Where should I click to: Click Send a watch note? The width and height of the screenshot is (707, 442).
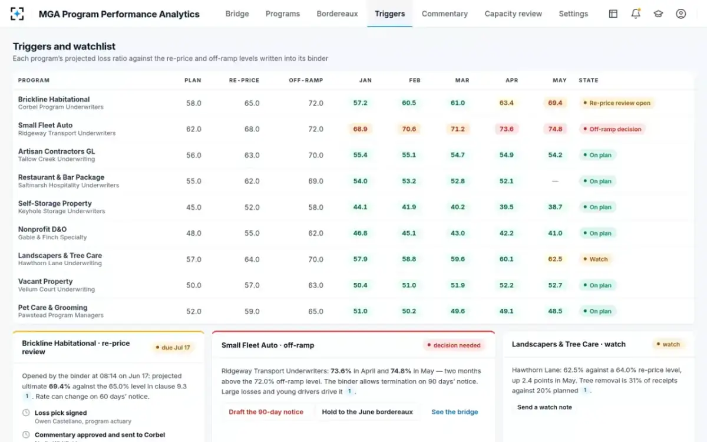coord(544,407)
